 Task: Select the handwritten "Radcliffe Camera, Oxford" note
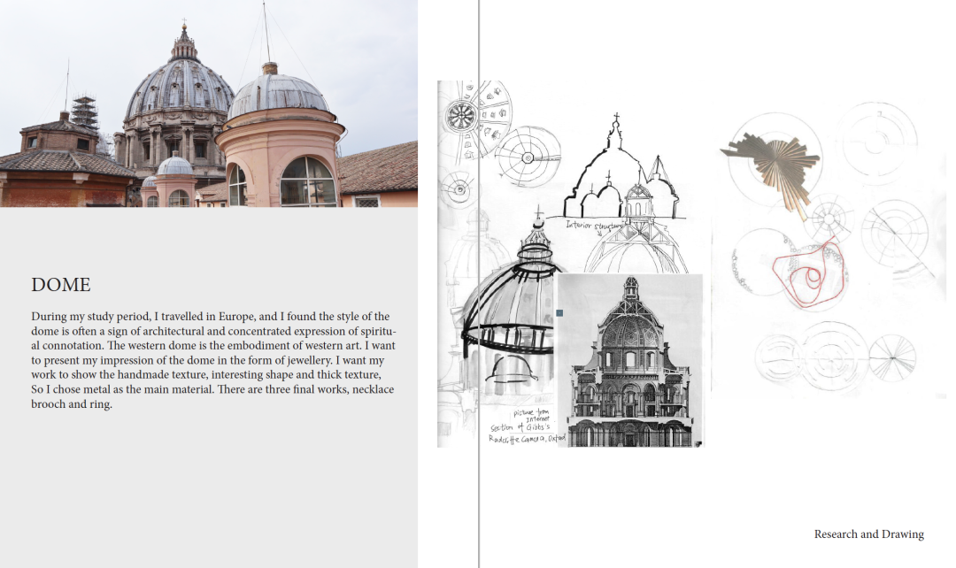tap(528, 438)
